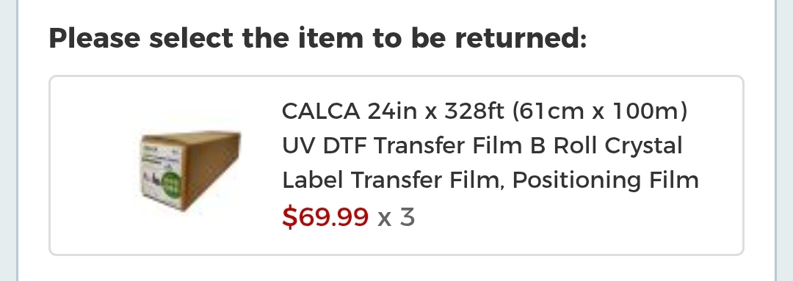Click the word 'returned:' in the heading
The height and width of the screenshot is (281, 793).
point(521,38)
